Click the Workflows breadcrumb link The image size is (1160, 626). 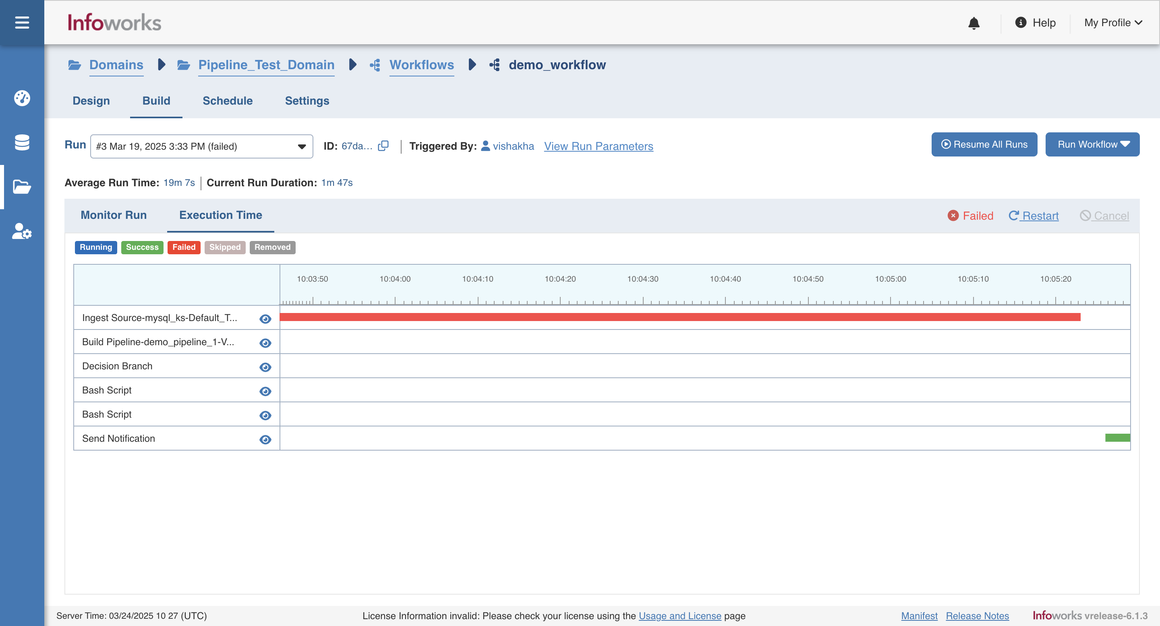(421, 65)
